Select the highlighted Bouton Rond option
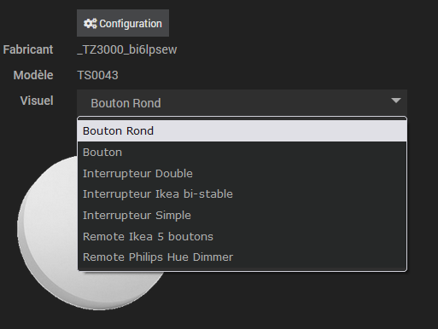Screen dimensions: 438x329 (x=242, y=131)
